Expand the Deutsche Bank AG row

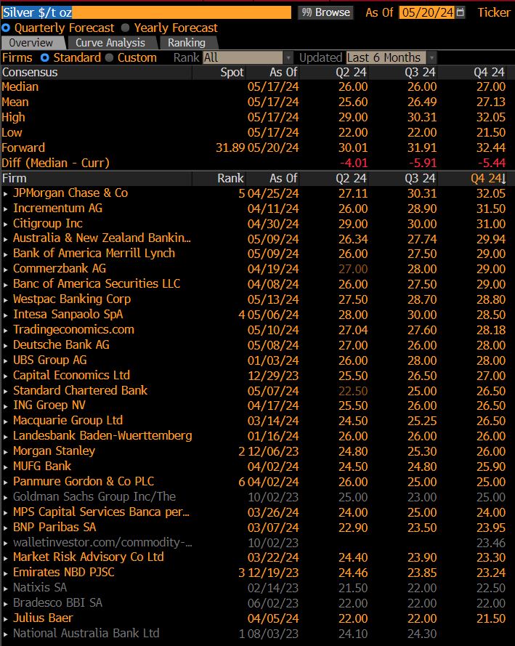click(x=5, y=346)
